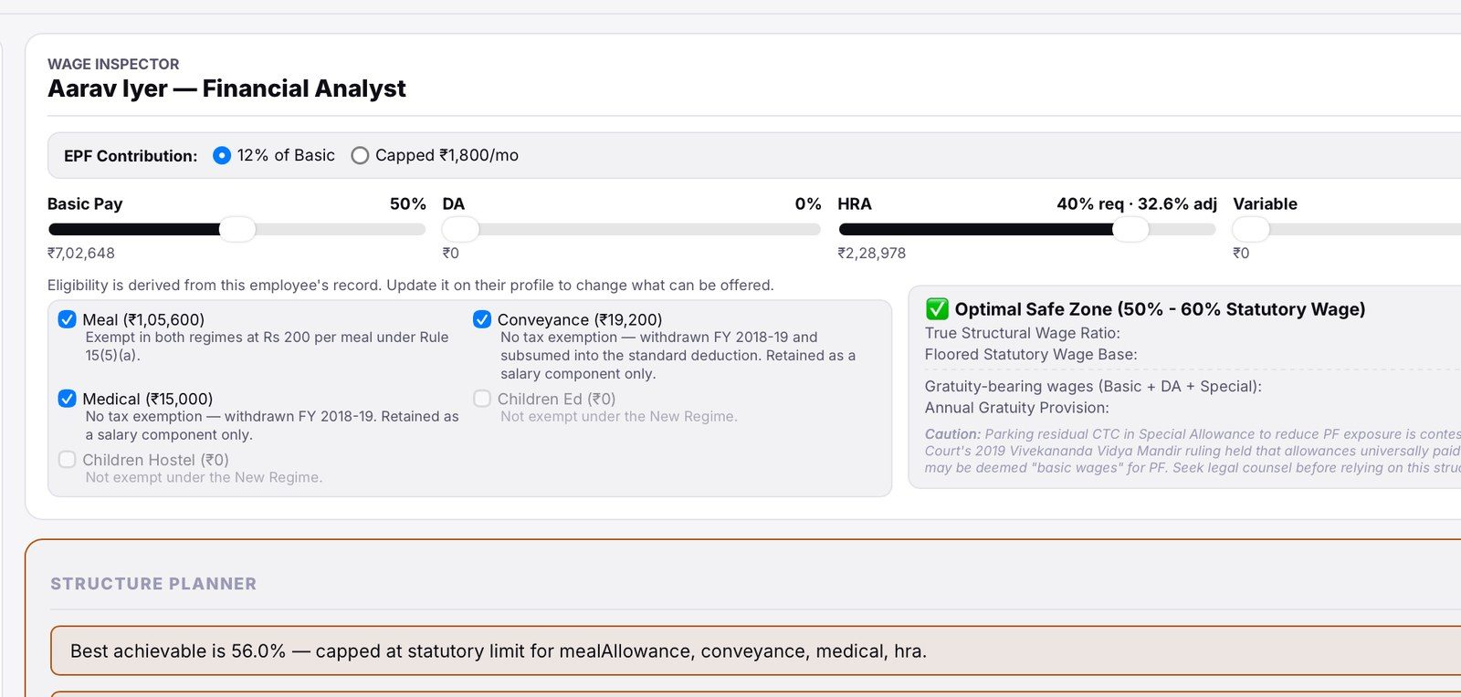Click the Floored Statutory Wage Base line
1461x697 pixels.
click(1031, 354)
